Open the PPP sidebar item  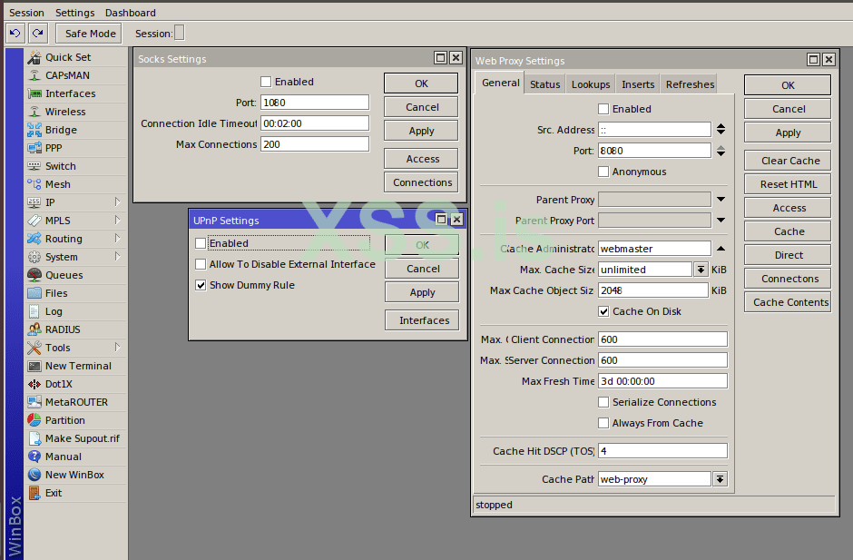76,148
